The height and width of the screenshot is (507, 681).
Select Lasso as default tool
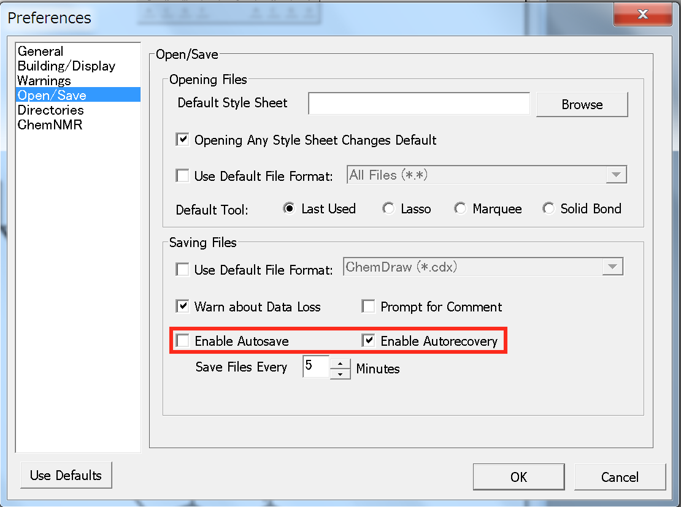[388, 209]
